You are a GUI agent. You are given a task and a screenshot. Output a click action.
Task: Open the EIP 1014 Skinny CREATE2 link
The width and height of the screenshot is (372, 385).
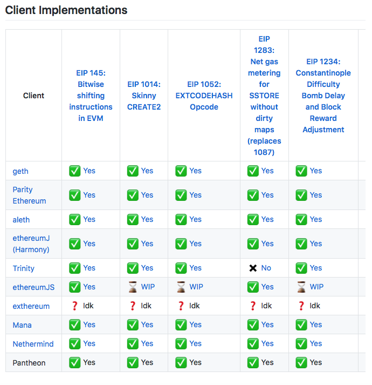(x=144, y=96)
